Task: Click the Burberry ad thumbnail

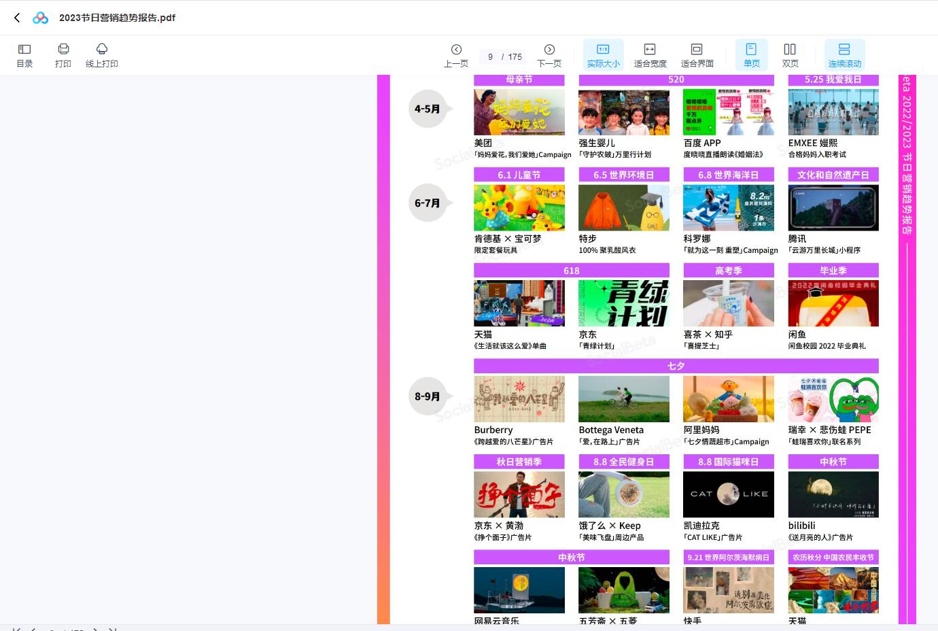Action: tap(519, 399)
